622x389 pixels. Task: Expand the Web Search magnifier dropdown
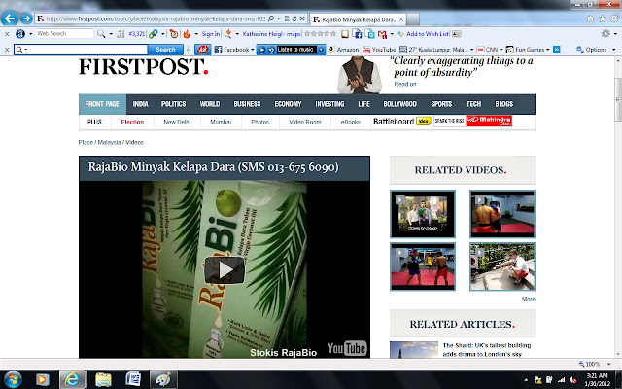click(111, 34)
